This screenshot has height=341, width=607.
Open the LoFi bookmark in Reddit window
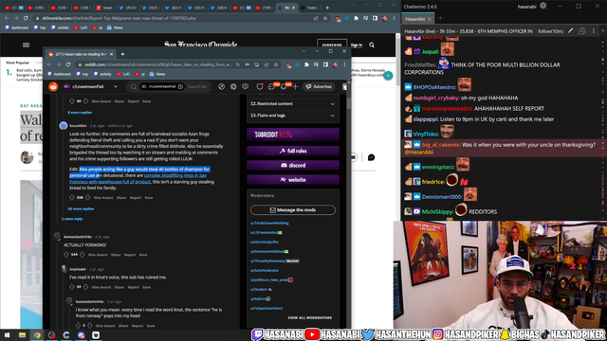[123, 74]
